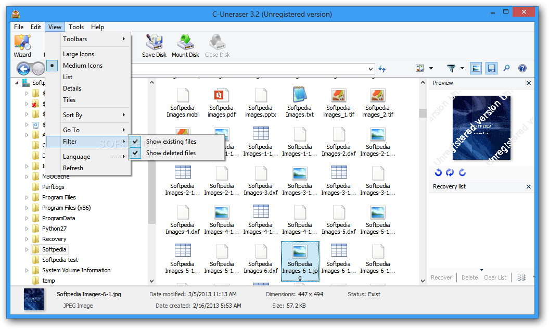The image size is (549, 329).
Task: Select Softpedia images.pptx file
Action: pos(261,103)
